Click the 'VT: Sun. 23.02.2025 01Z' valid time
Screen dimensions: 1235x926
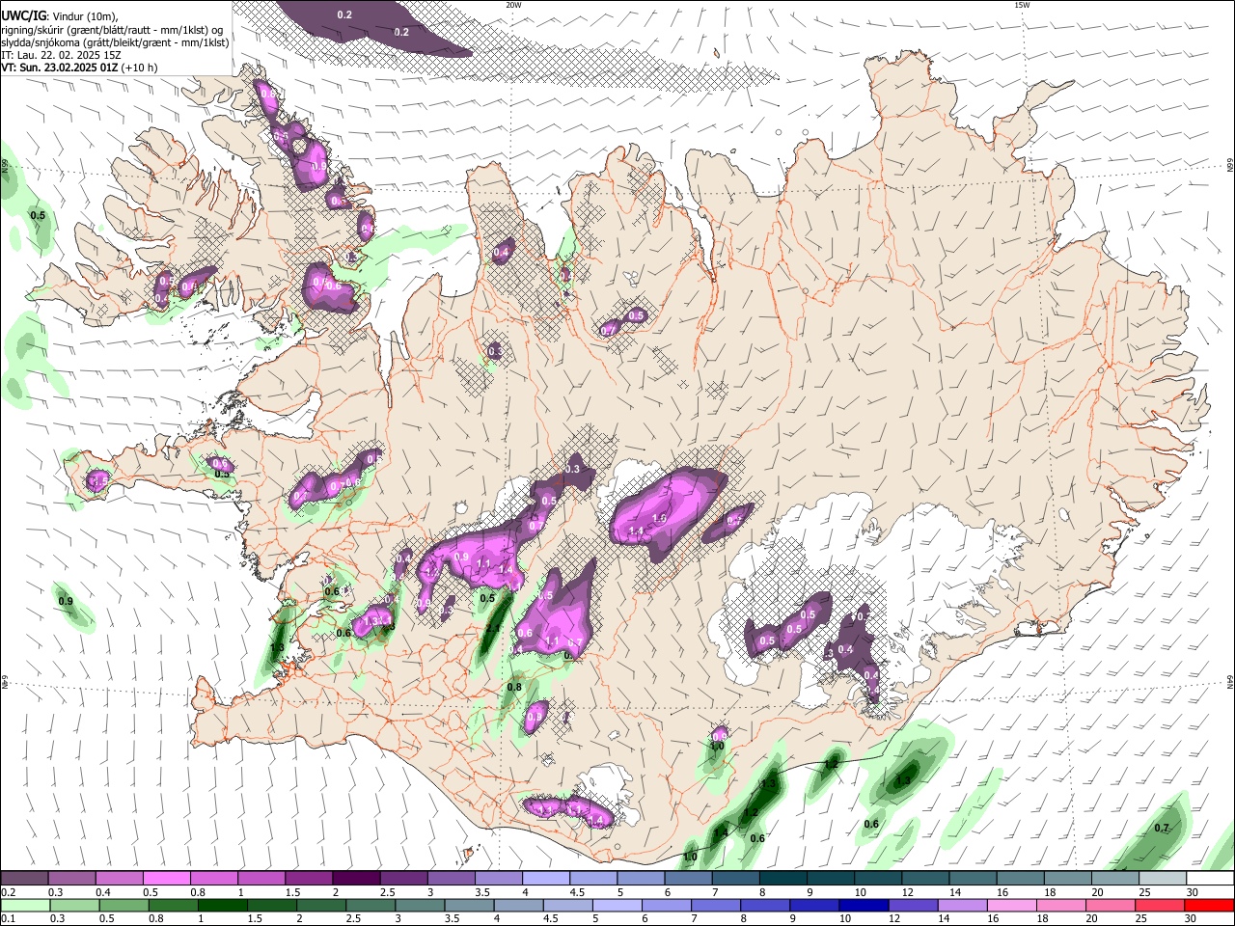60,68
